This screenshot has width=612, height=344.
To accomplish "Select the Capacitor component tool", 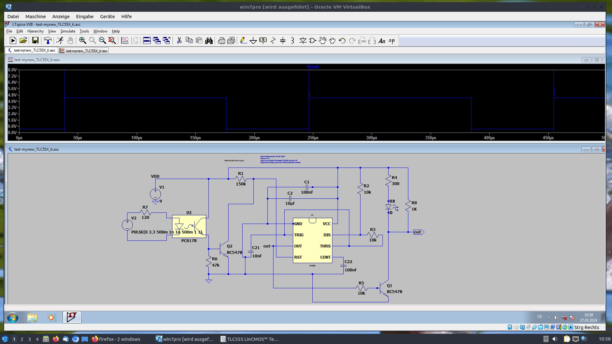I will pos(283,40).
